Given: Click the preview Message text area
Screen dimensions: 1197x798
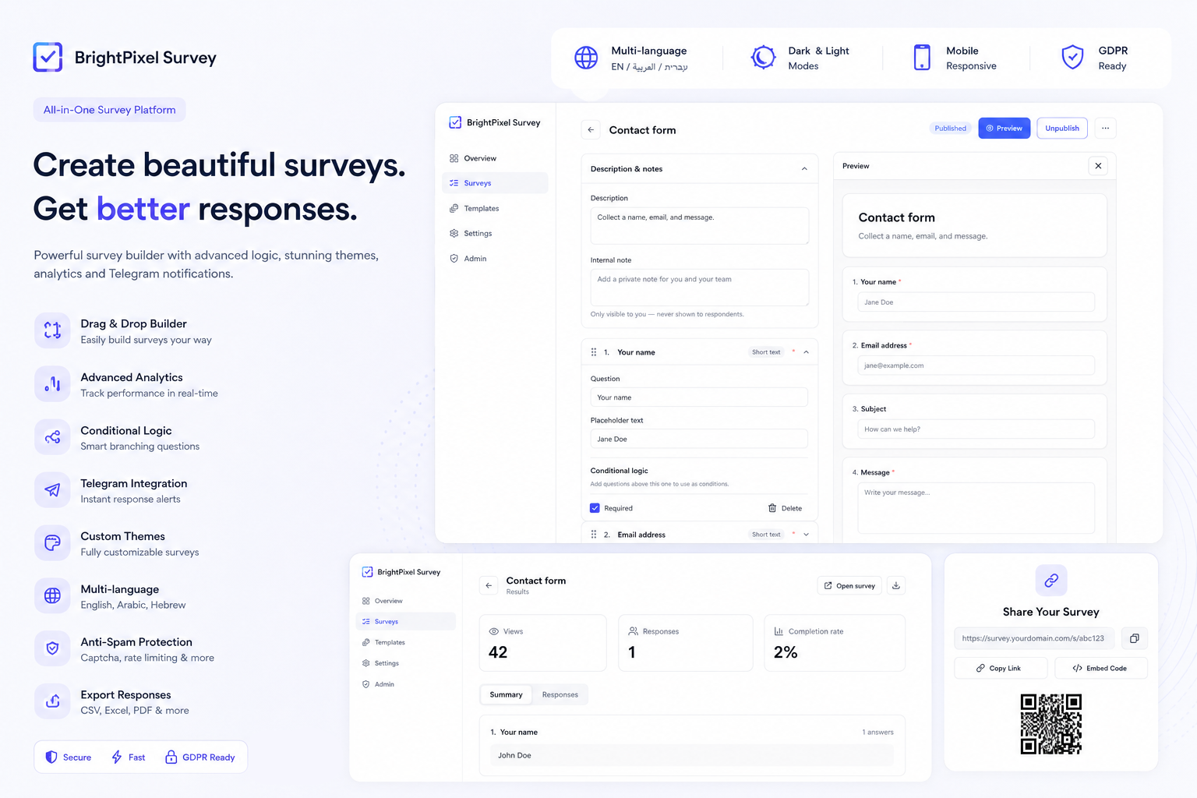Looking at the screenshot, I should 976,508.
